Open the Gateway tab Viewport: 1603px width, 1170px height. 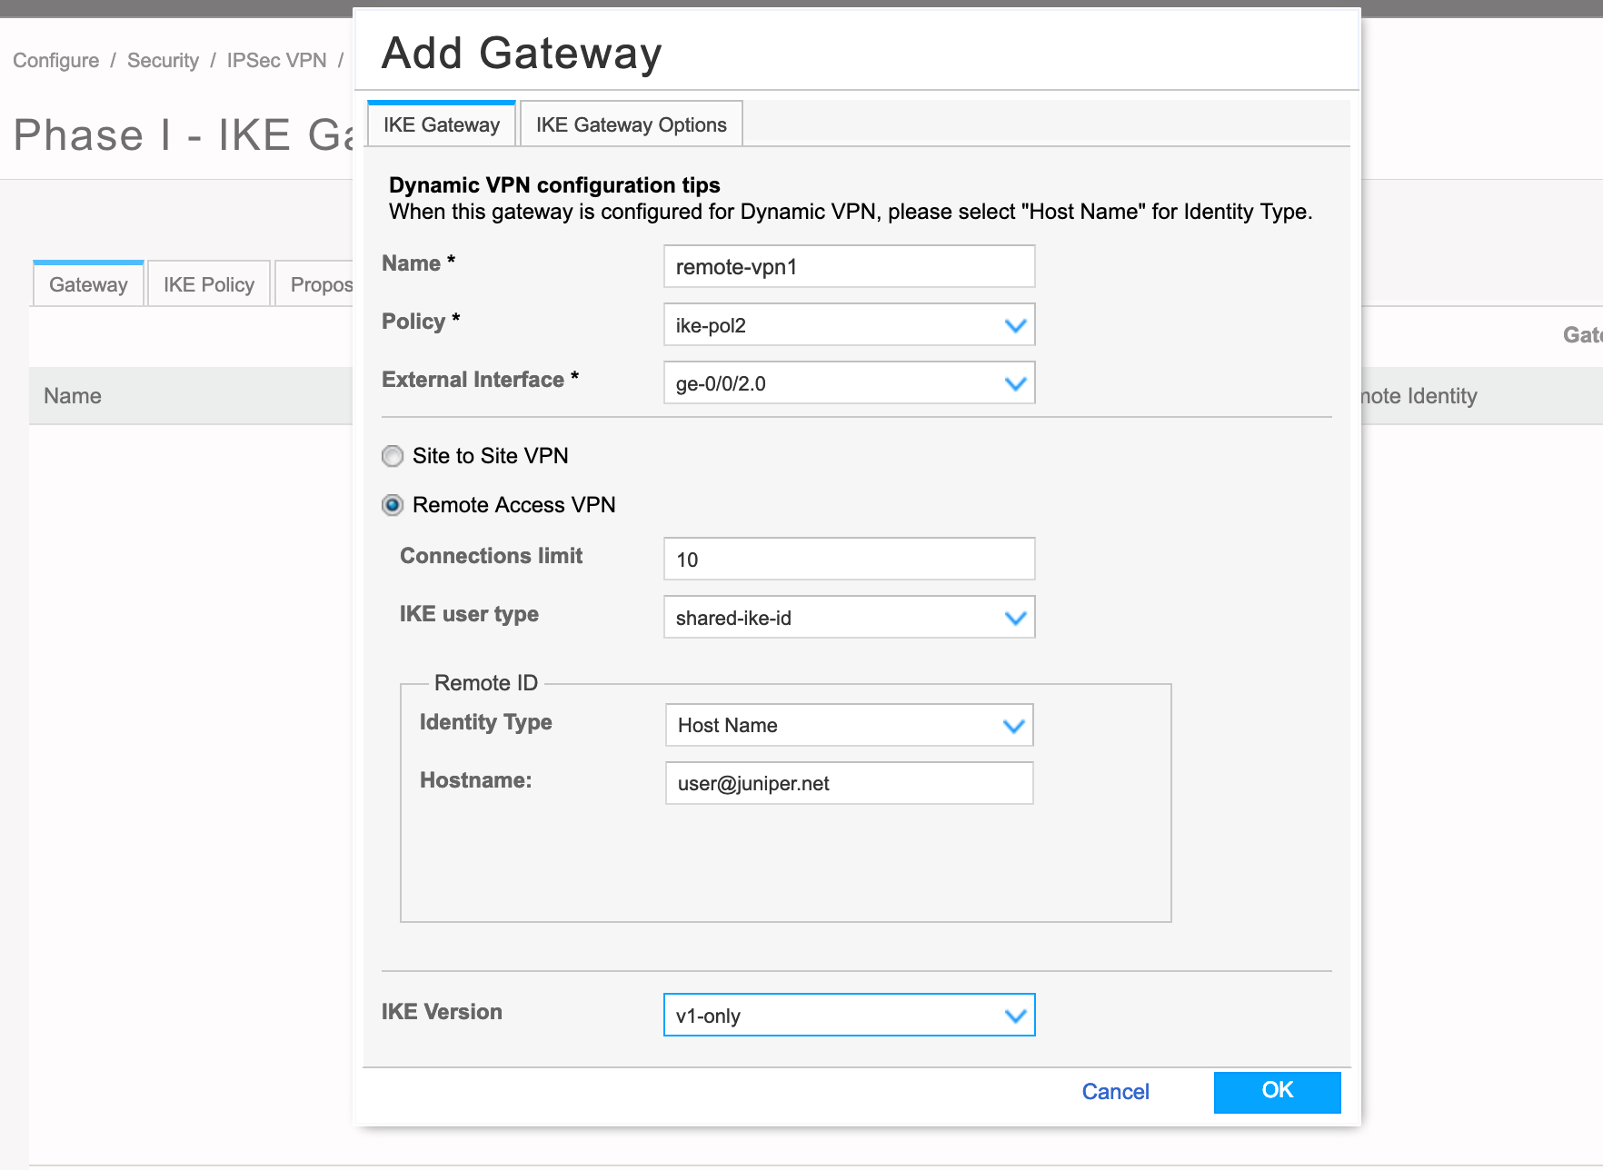pyautogui.click(x=87, y=283)
